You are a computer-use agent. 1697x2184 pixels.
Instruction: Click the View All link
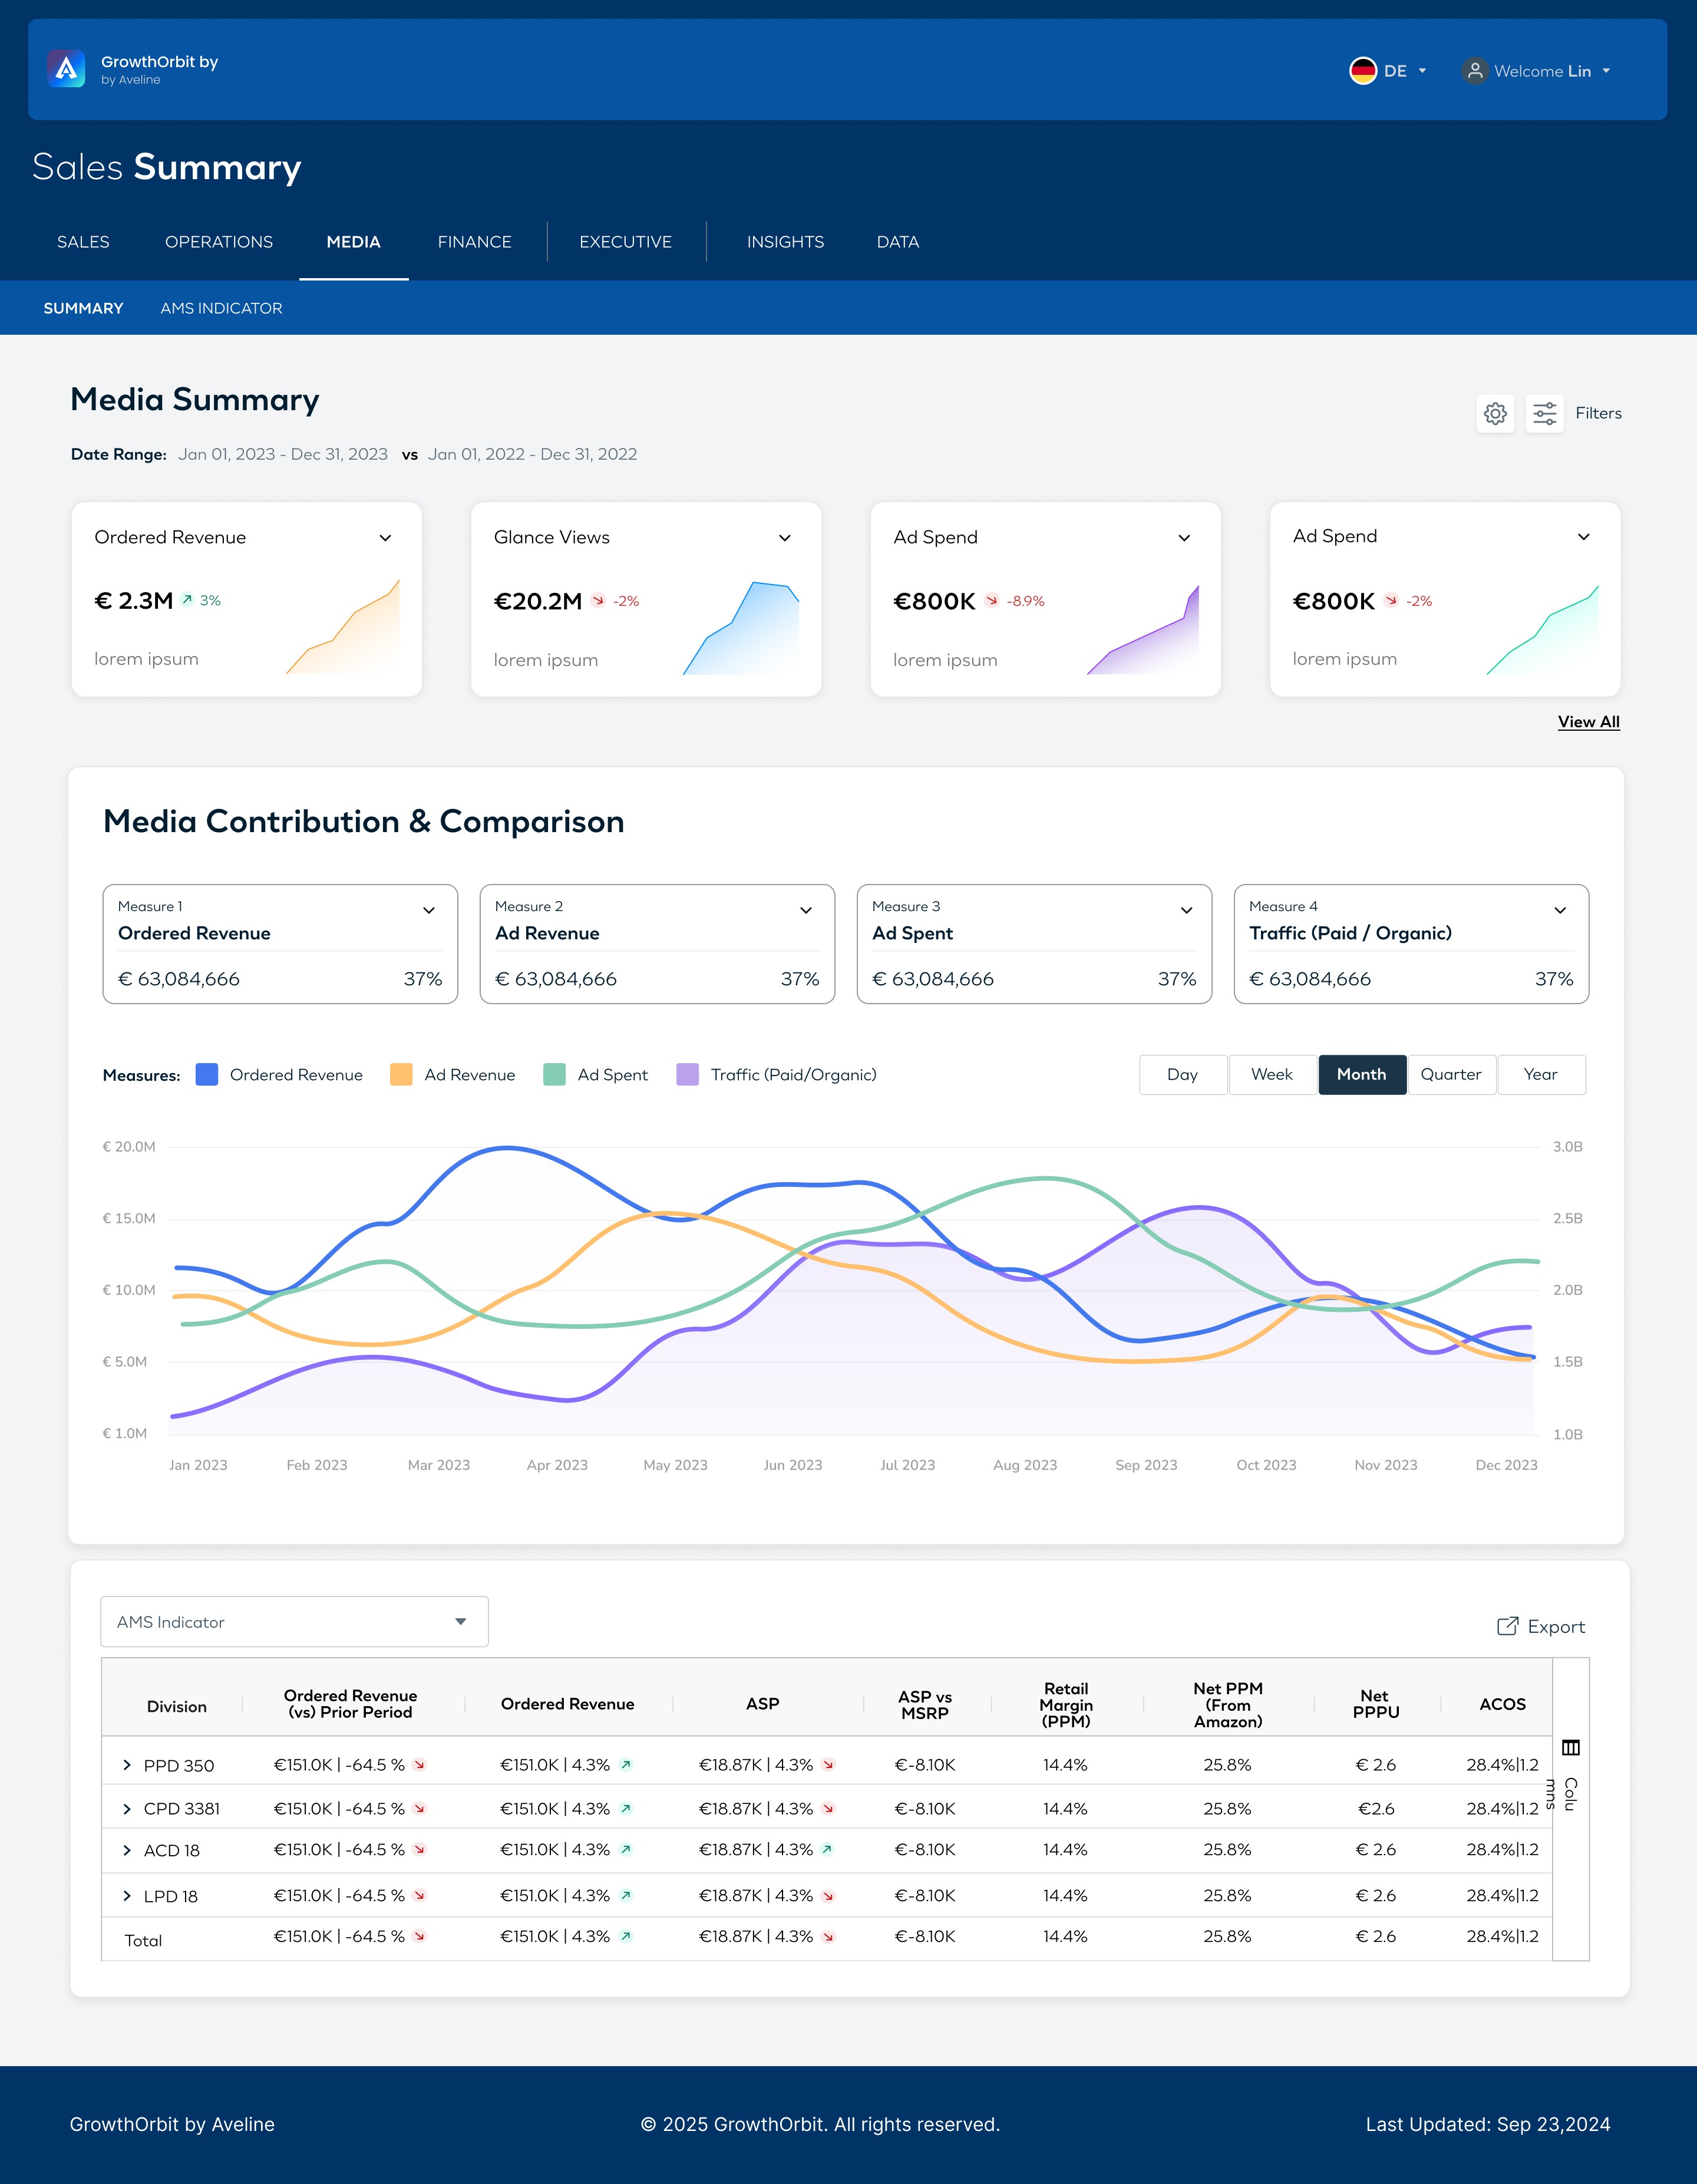(x=1588, y=722)
